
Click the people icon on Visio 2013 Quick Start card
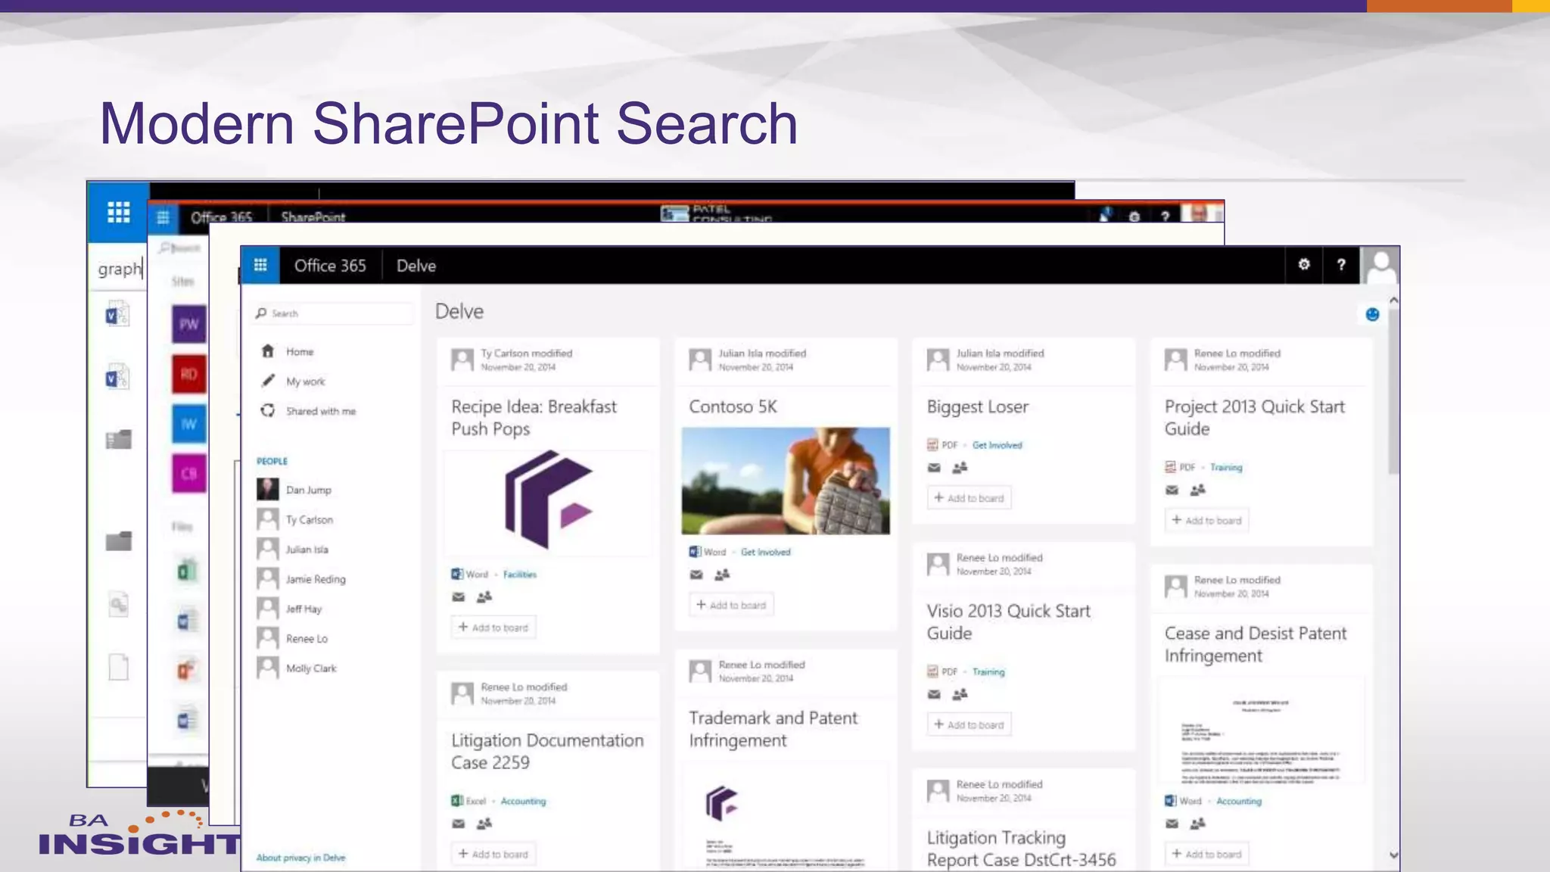(960, 694)
